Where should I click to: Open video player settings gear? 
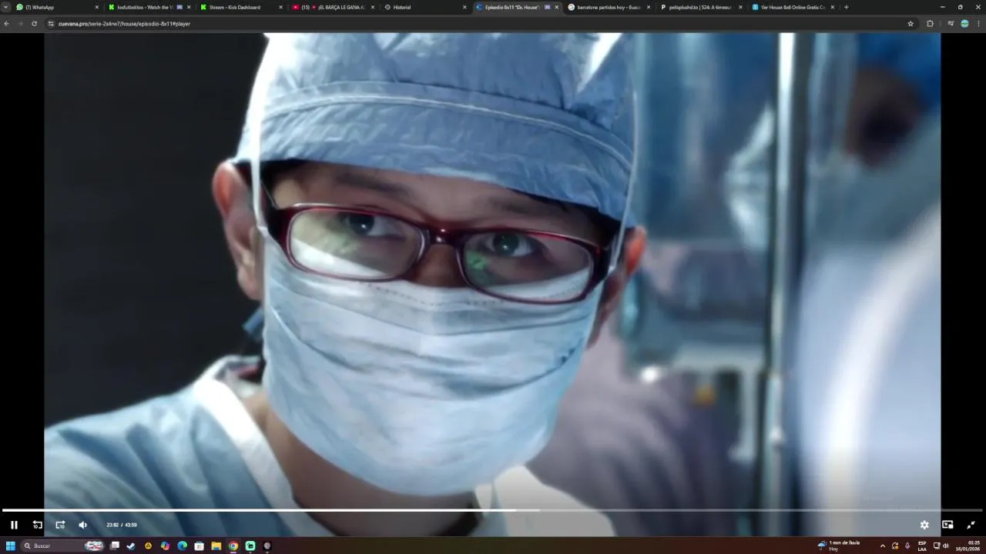click(924, 525)
